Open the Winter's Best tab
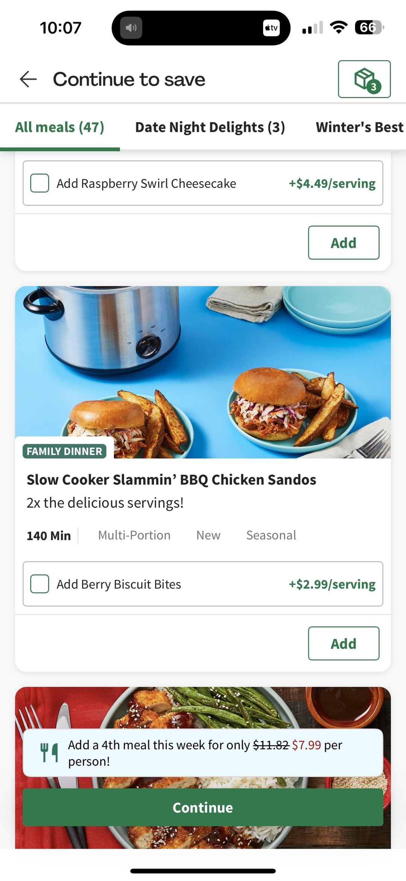 coord(359,127)
